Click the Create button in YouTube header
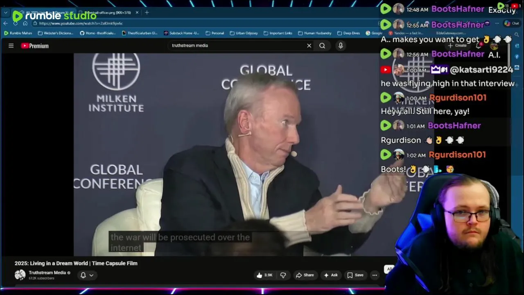524x295 pixels. click(457, 45)
